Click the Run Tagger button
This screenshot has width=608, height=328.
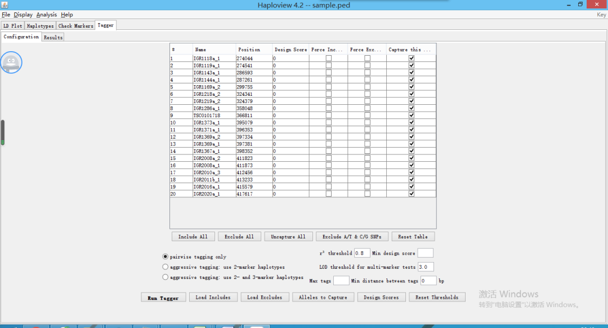pyautogui.click(x=163, y=298)
